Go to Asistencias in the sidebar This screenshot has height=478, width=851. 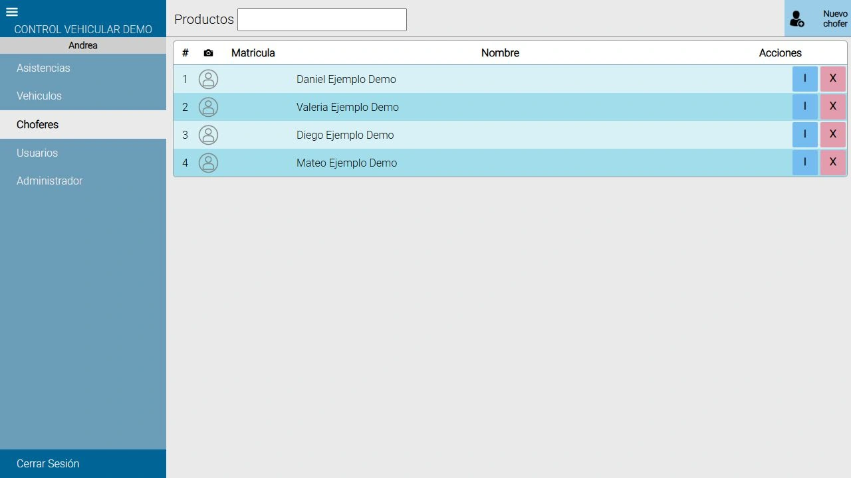(x=83, y=68)
